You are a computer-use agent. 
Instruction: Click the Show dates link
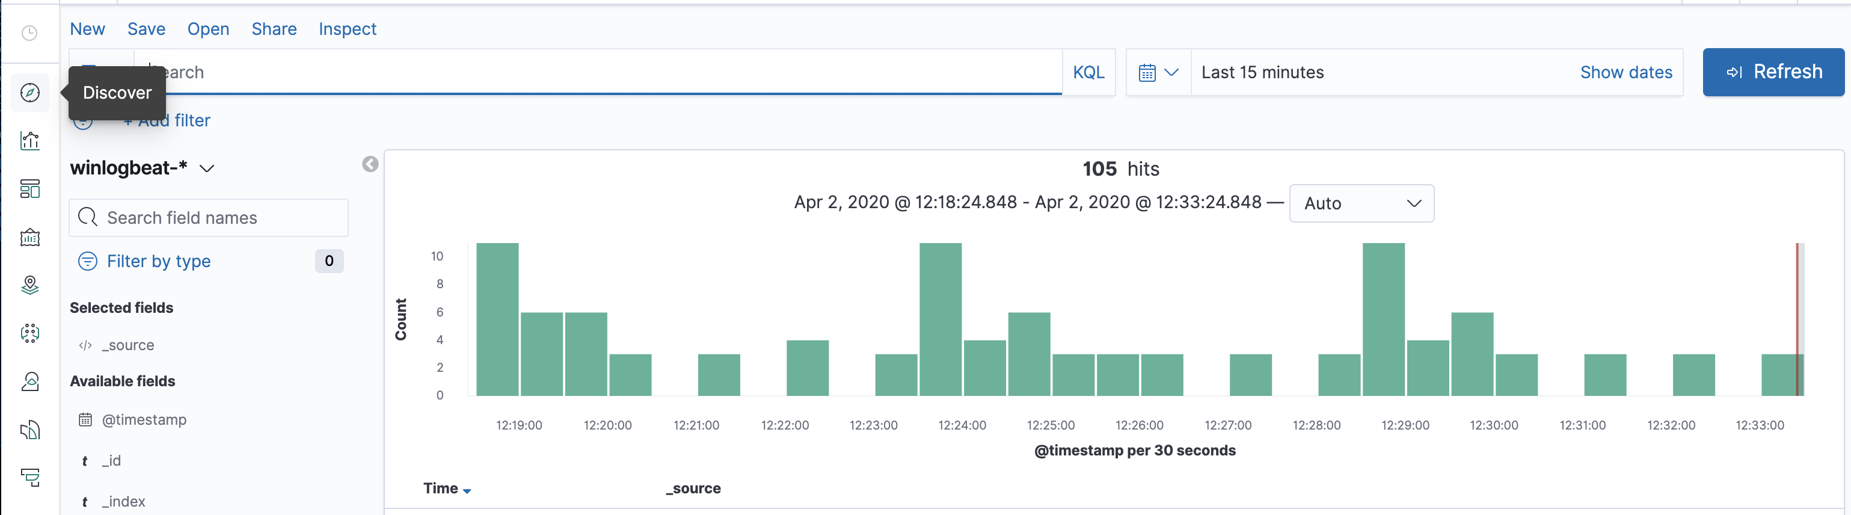click(1626, 73)
